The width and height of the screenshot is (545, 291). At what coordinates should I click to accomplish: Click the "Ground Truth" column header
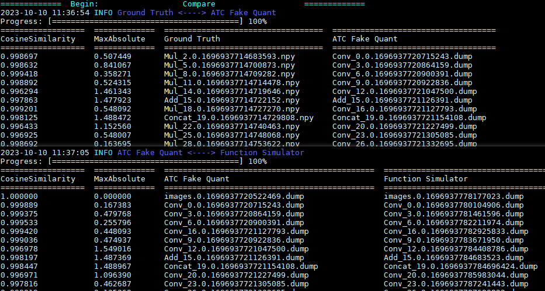coord(192,39)
